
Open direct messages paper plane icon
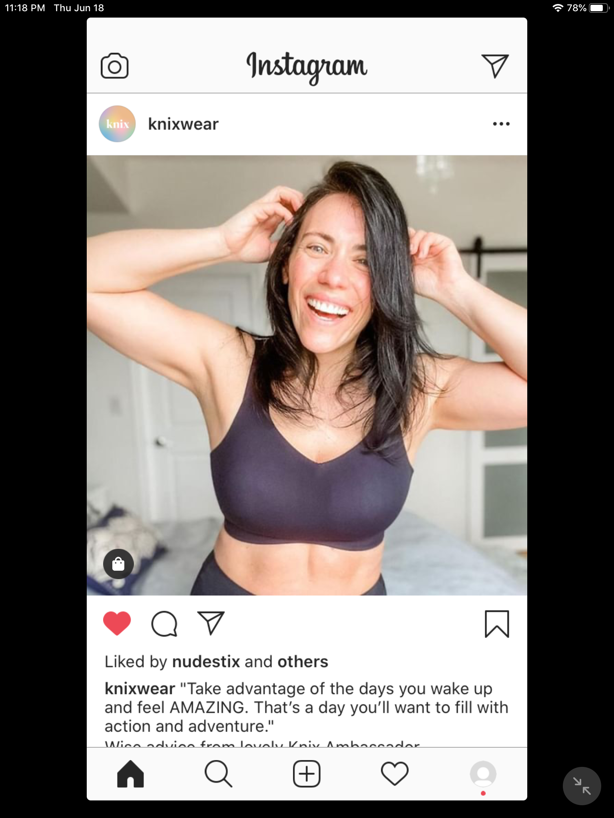pyautogui.click(x=495, y=66)
